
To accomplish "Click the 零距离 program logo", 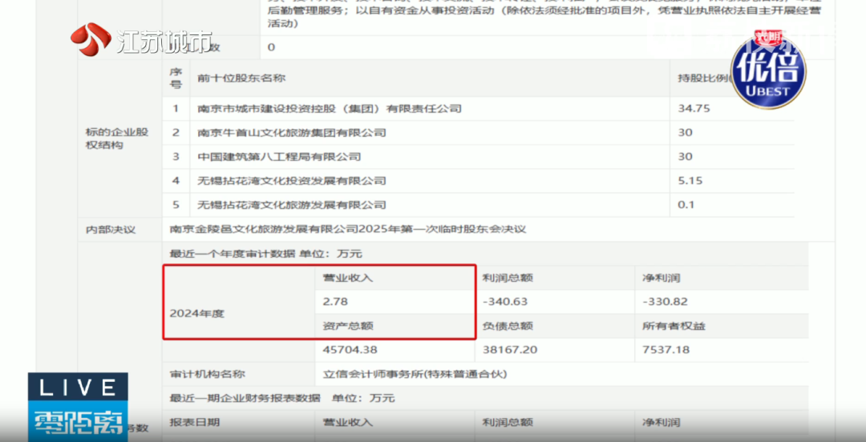I will pos(77,423).
